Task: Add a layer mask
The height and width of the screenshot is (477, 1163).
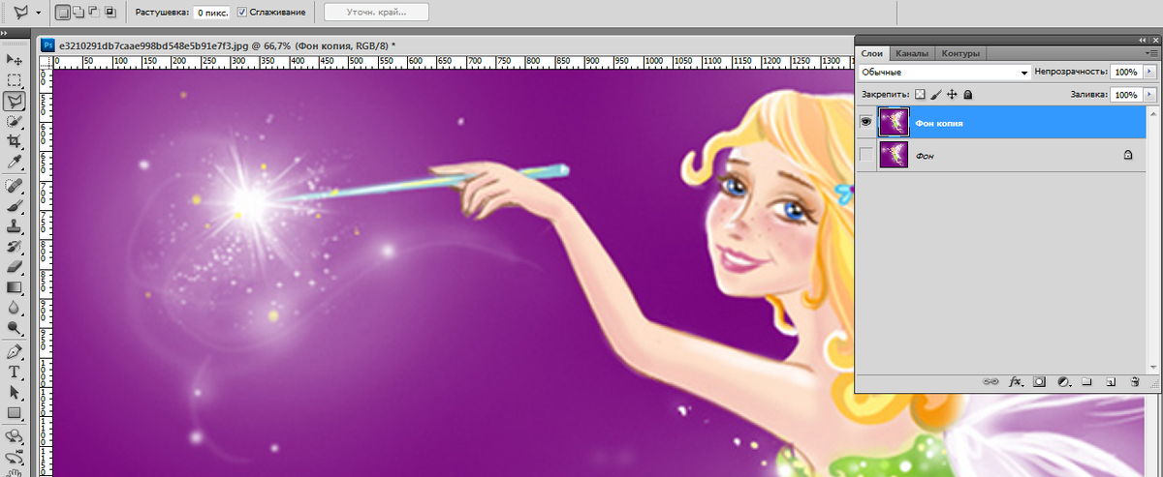Action: [x=1039, y=382]
